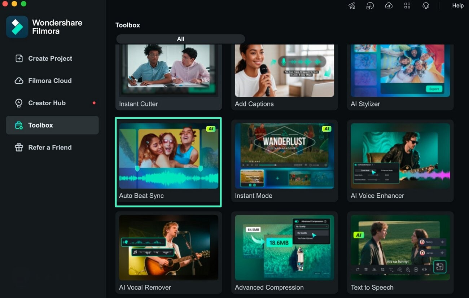Click the Instant Mode label
The height and width of the screenshot is (298, 469).
(253, 196)
